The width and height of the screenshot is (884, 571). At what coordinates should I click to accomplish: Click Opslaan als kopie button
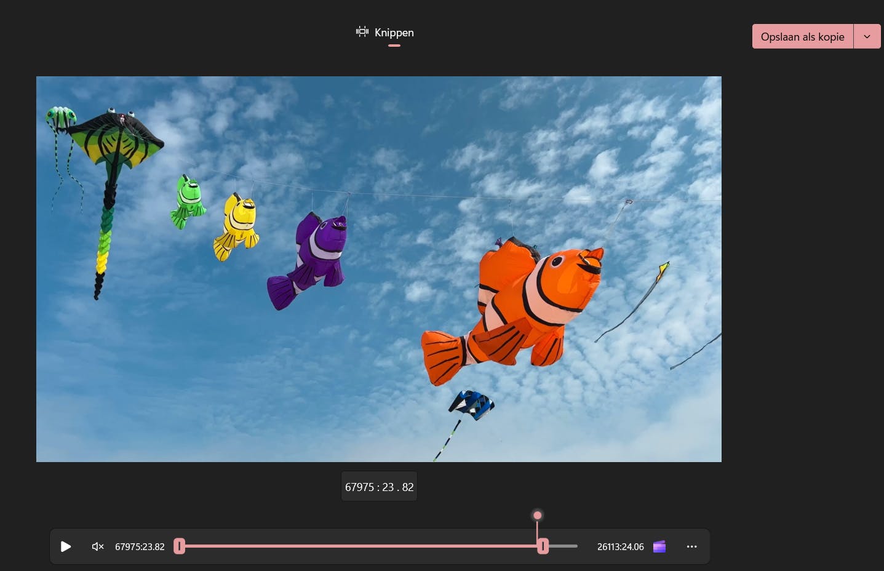[x=802, y=37]
